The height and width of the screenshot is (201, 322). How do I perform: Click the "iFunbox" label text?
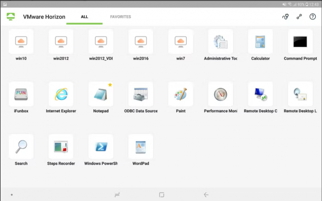21,111
